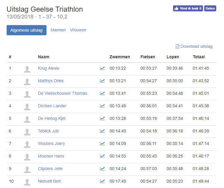This screenshot has width=224, height=188.
Task: Download the results via Download uitslag link
Action: tap(196, 46)
